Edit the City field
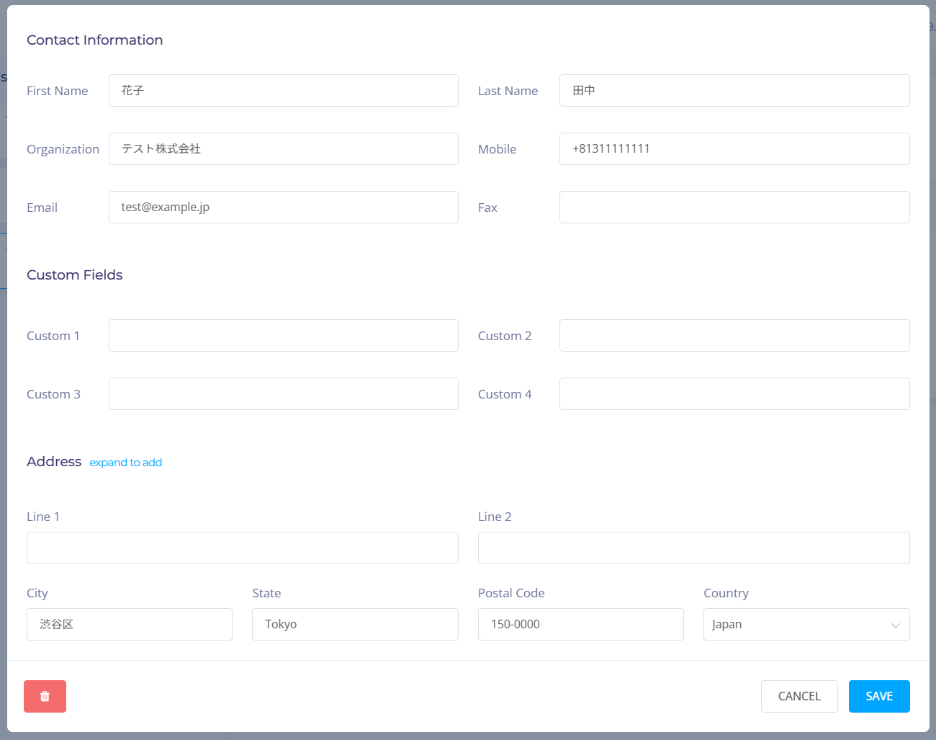The width and height of the screenshot is (936, 740). pos(130,624)
